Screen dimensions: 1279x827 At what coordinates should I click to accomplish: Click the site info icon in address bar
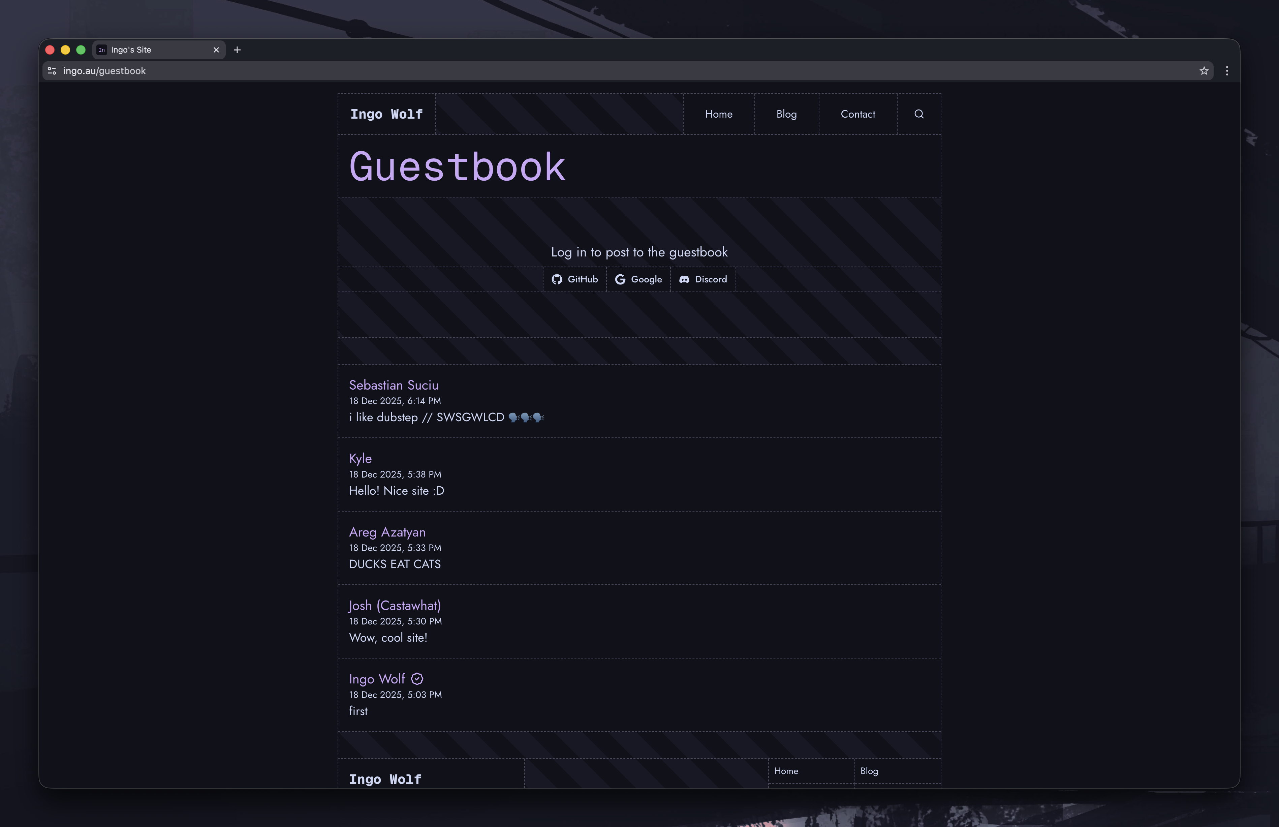click(52, 71)
